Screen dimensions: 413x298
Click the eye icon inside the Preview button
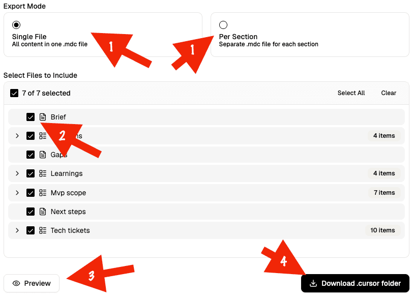(16, 283)
